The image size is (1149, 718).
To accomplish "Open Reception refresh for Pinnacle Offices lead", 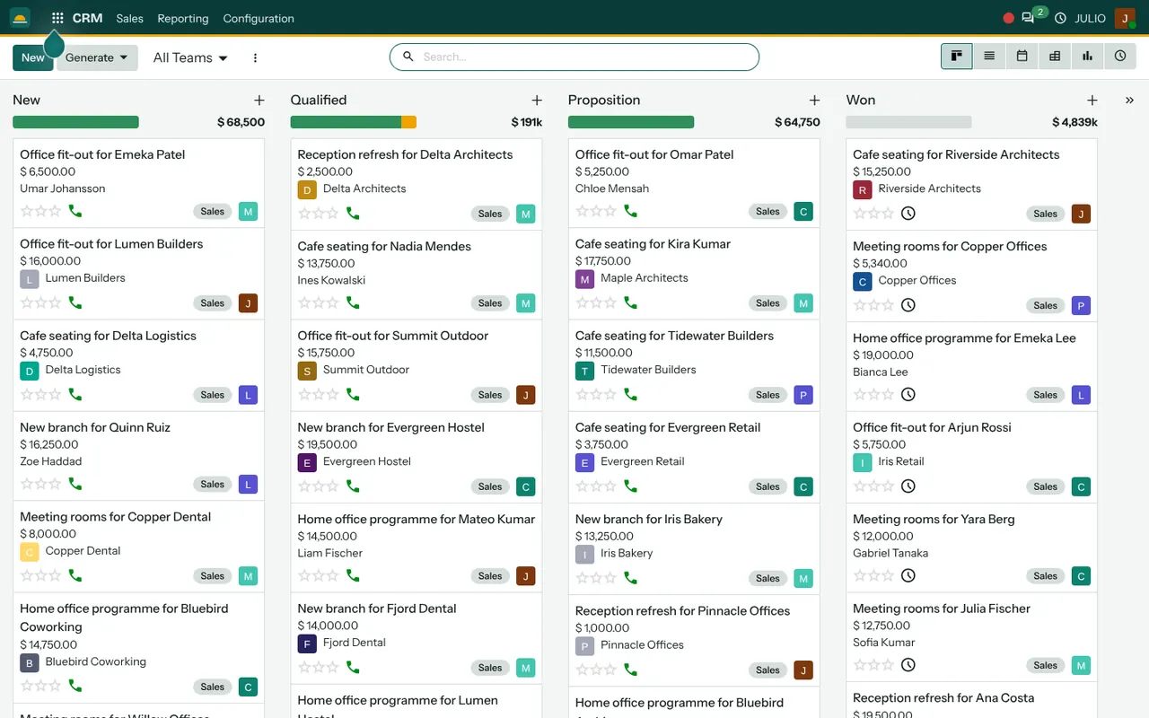I will point(682,611).
